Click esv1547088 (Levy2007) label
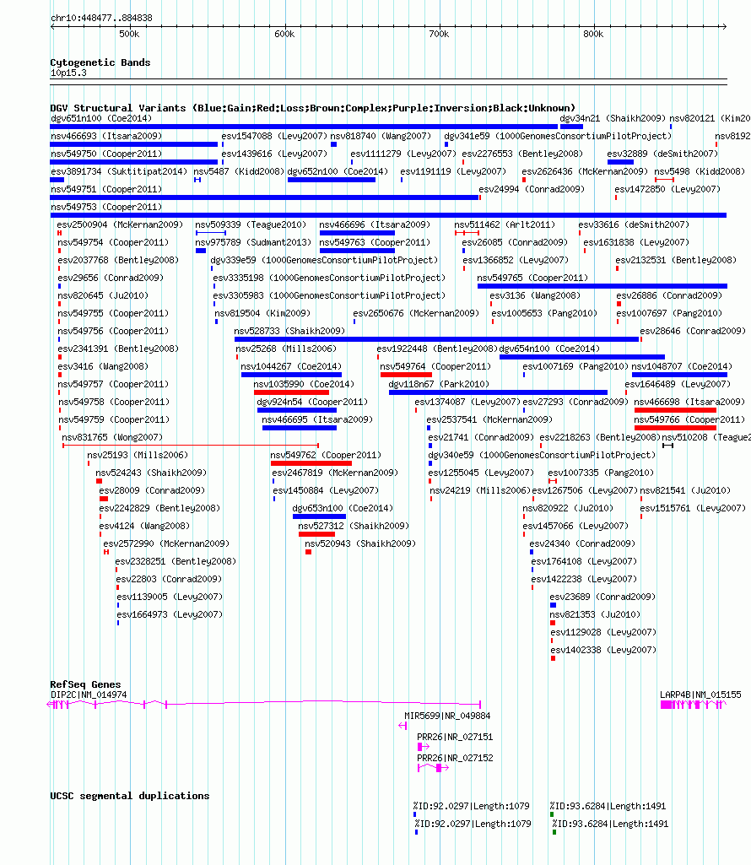 tap(274, 136)
